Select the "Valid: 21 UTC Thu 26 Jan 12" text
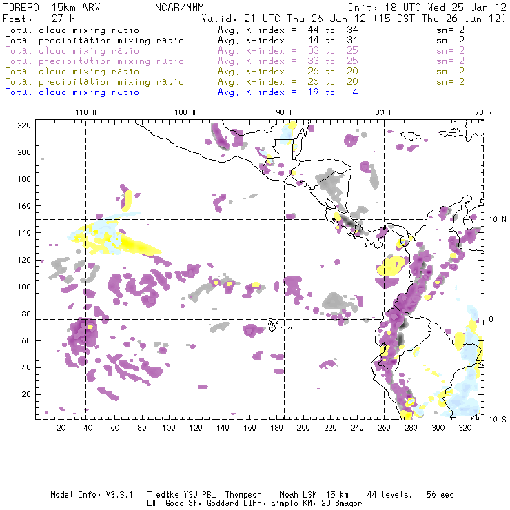The height and width of the screenshot is (510, 510). 283,19
